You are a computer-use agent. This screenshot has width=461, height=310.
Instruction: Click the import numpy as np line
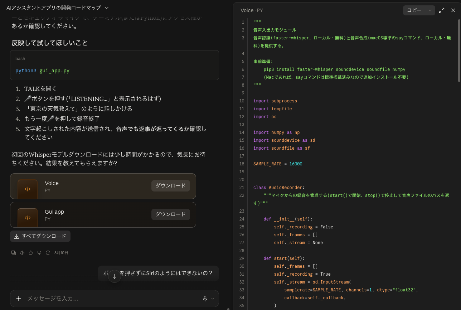[x=276, y=132]
